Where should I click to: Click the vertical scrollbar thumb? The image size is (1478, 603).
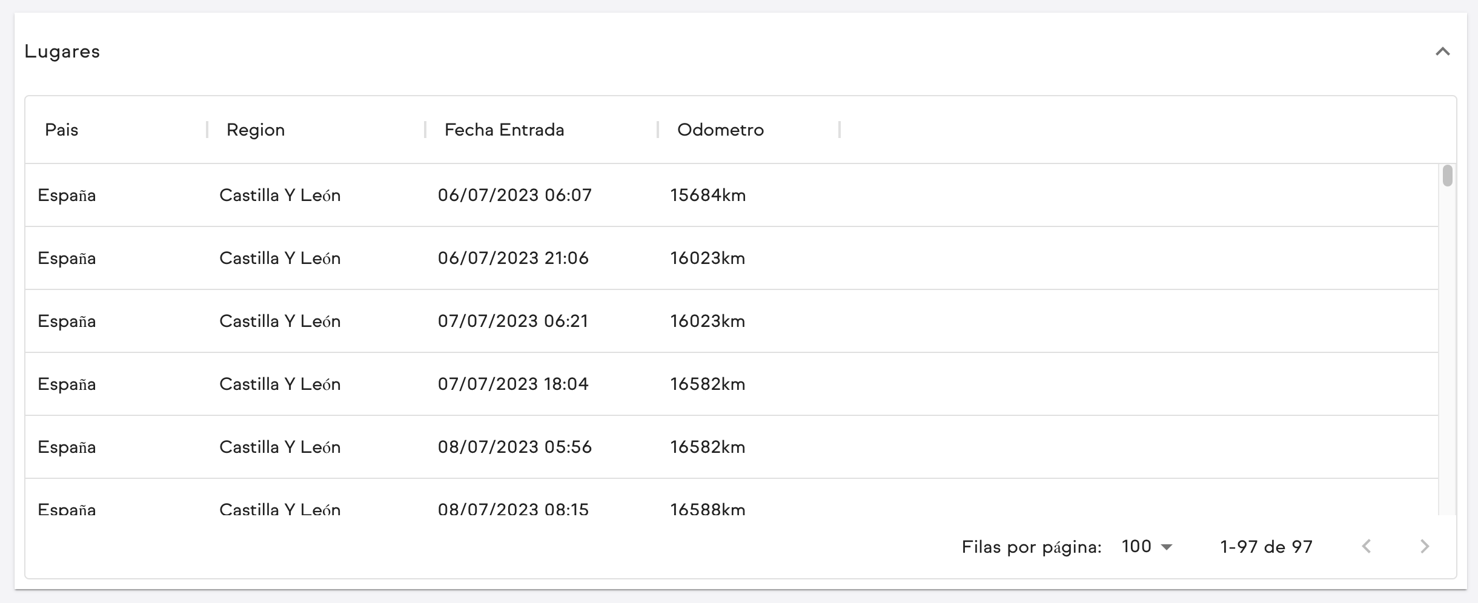pyautogui.click(x=1447, y=176)
